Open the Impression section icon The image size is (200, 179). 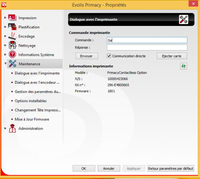tap(12, 18)
